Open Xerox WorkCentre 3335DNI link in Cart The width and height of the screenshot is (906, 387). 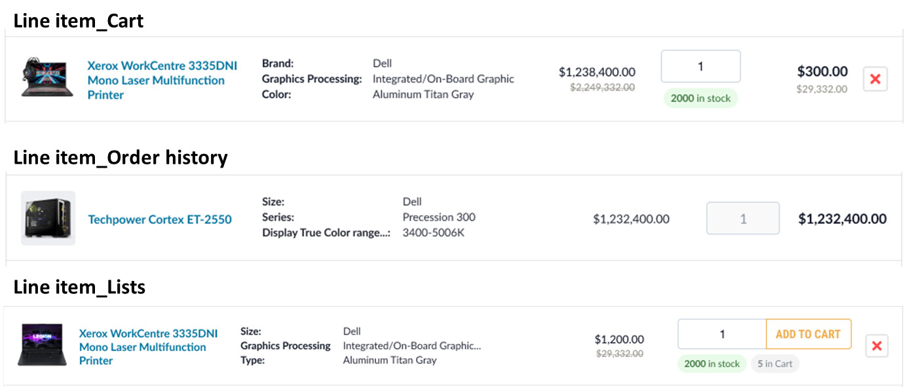pyautogui.click(x=162, y=81)
